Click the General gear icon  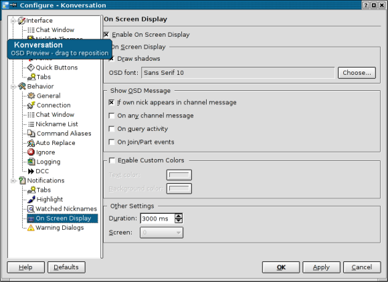[31, 96]
